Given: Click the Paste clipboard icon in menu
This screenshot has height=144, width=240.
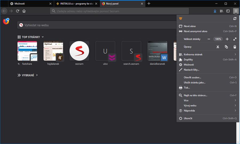Looking at the screenshot, I should pos(235,47).
